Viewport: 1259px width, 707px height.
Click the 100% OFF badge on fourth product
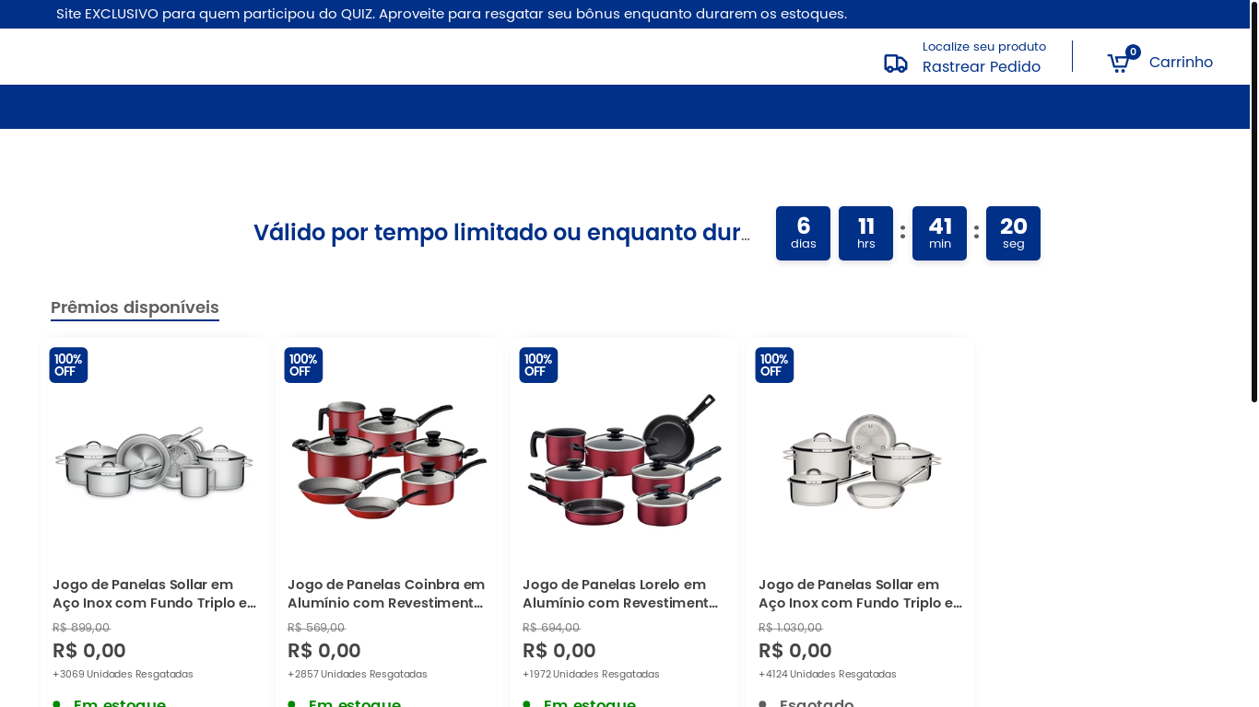(774, 365)
